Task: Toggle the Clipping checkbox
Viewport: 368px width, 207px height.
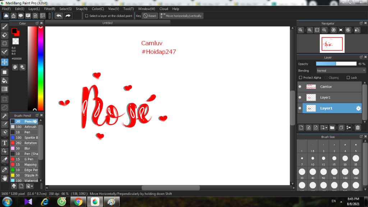Action: click(326, 78)
